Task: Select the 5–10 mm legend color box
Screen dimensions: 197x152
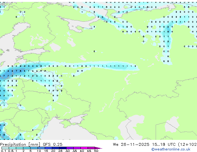Action: click(x=34, y=148)
